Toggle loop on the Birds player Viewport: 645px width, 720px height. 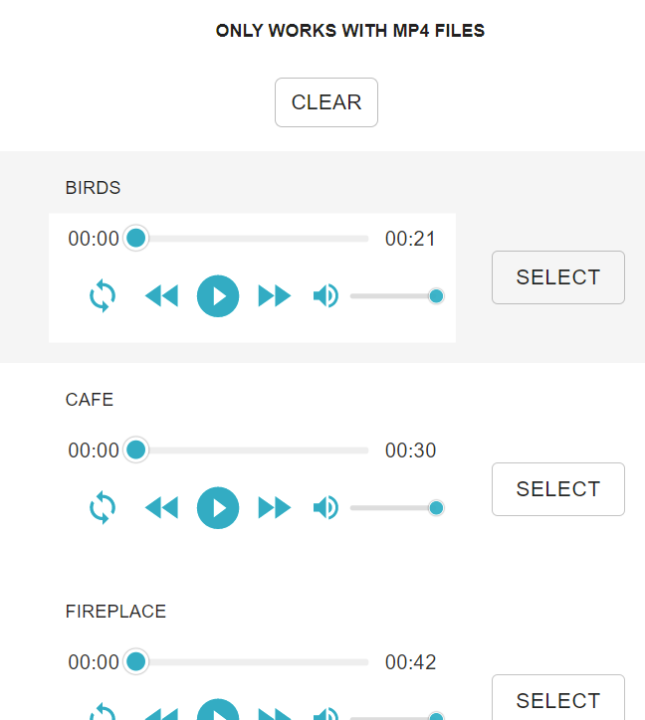(103, 296)
